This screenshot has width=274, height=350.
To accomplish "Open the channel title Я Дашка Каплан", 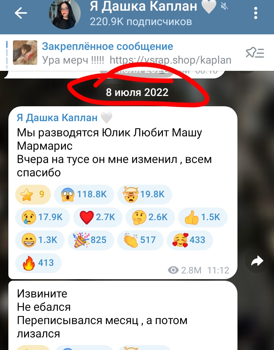I will (x=143, y=6).
